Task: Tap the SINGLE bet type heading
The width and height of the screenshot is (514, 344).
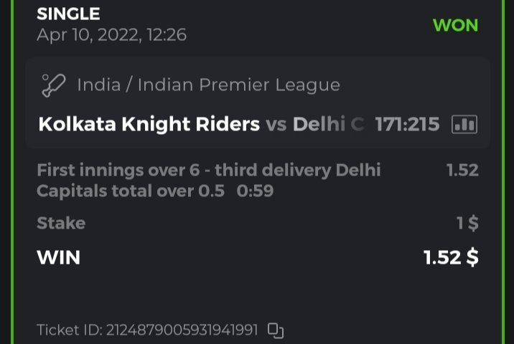Action: [x=68, y=14]
